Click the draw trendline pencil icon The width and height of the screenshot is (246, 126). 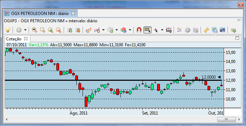click(89, 30)
